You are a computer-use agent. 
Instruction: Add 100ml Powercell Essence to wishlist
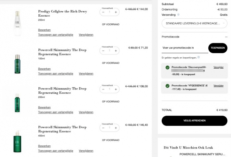click(55, 74)
